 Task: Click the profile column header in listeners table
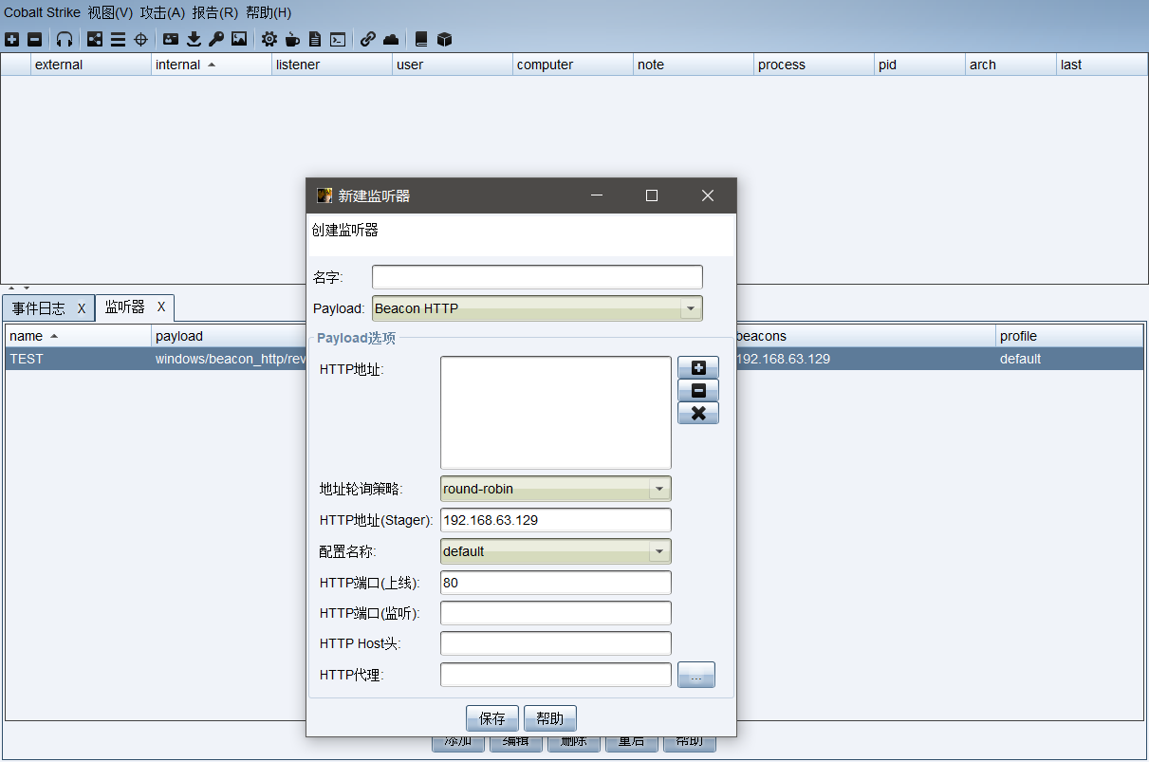pyautogui.click(x=1069, y=336)
